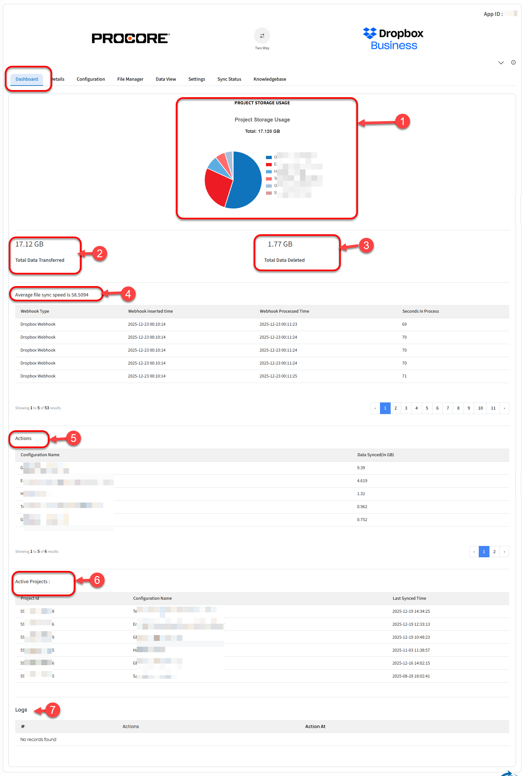Click the Dropbox Business logo
This screenshot has width=528, height=776.
point(393,39)
